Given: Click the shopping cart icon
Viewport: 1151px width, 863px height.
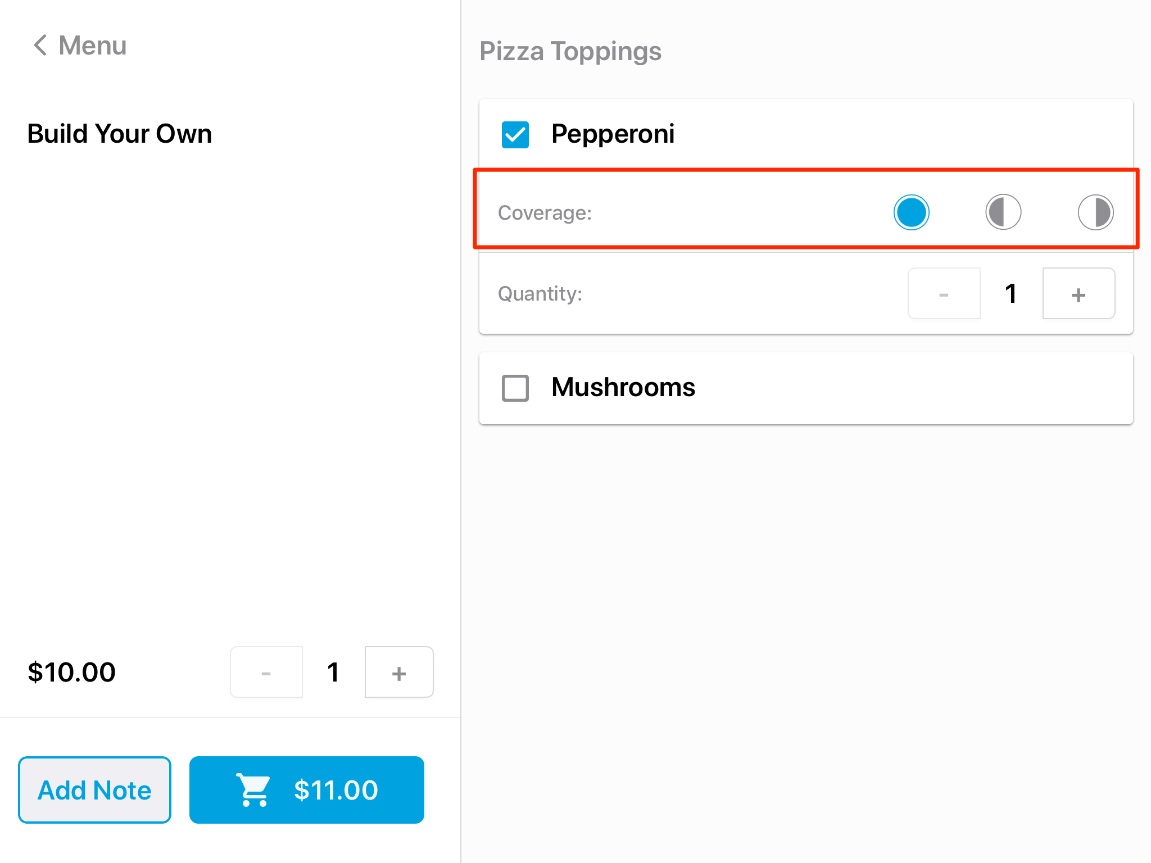Looking at the screenshot, I should [x=254, y=790].
